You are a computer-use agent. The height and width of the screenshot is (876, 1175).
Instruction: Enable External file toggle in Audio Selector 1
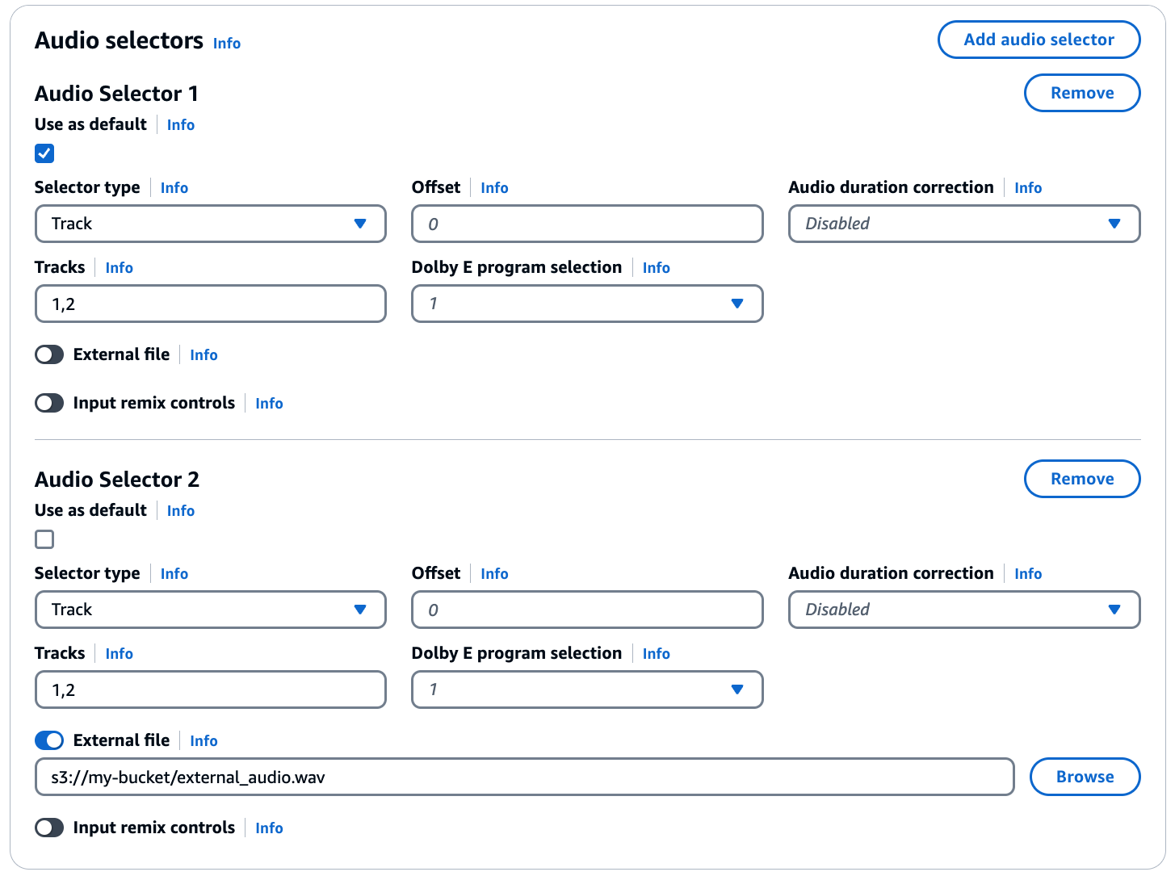49,354
